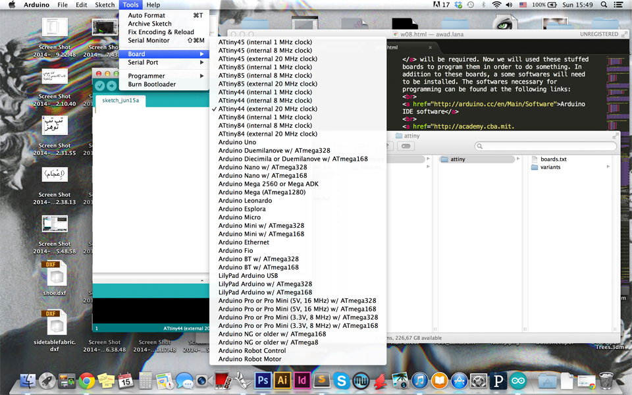Image resolution: width=632 pixels, height=395 pixels.
Task: Launch Google Chrome from the dock
Action: [87, 381]
